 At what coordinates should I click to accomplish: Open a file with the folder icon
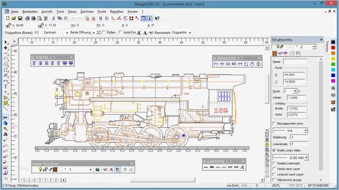point(14,18)
